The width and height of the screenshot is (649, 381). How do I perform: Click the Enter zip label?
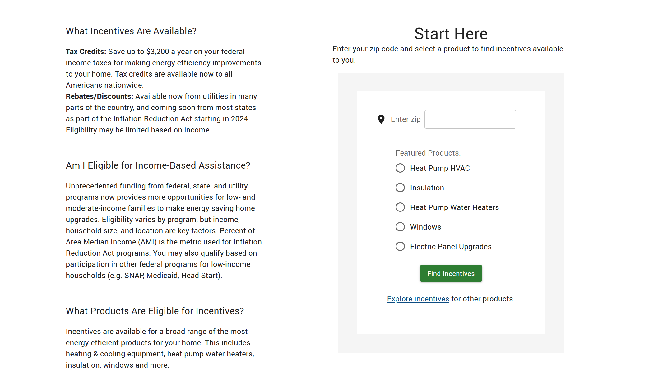(406, 119)
